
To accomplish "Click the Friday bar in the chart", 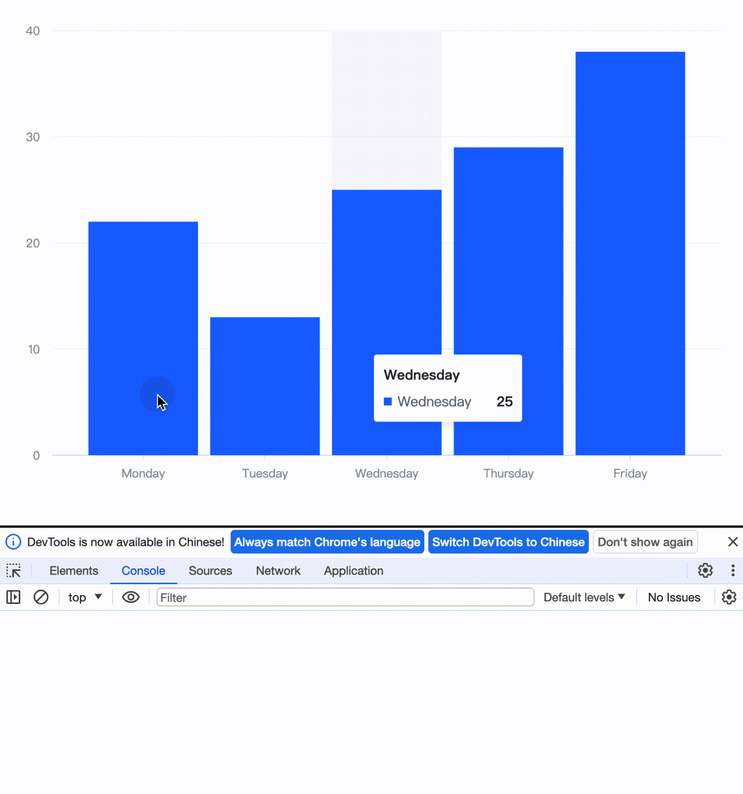I will pos(630,253).
